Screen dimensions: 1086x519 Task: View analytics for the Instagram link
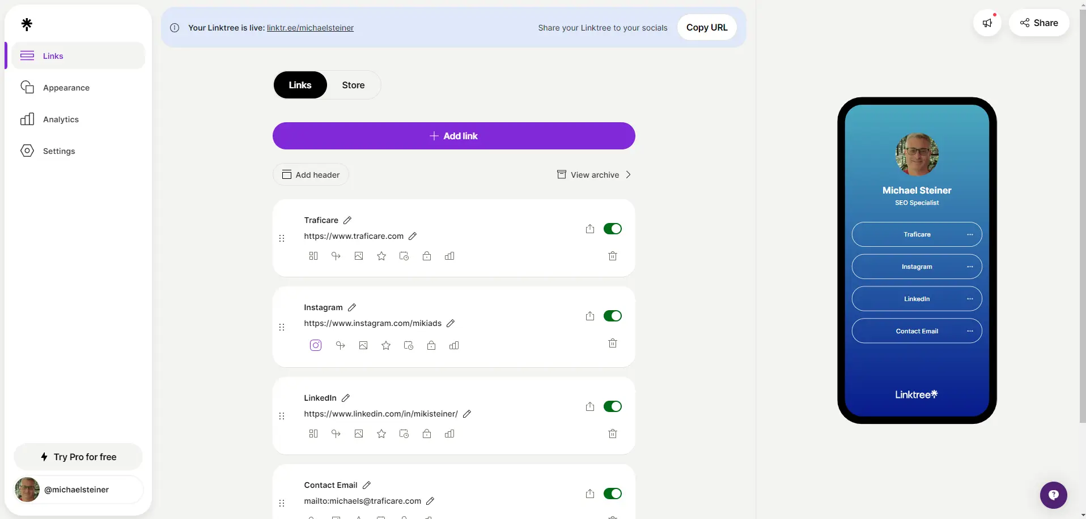click(x=454, y=345)
